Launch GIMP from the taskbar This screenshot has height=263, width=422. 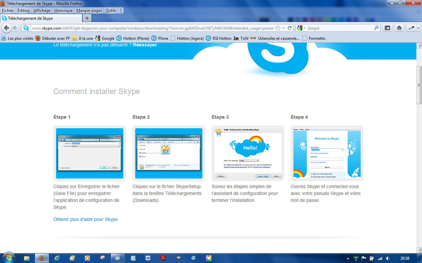(x=178, y=258)
